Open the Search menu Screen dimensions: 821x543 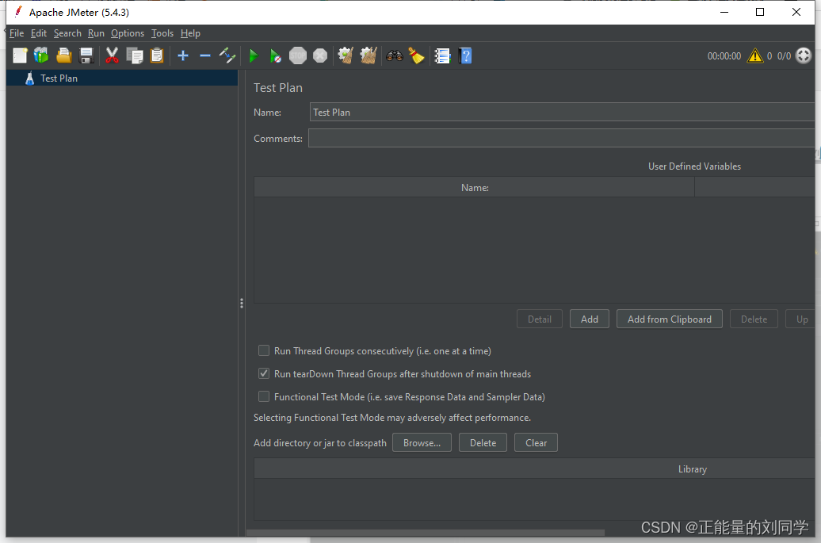tap(67, 33)
